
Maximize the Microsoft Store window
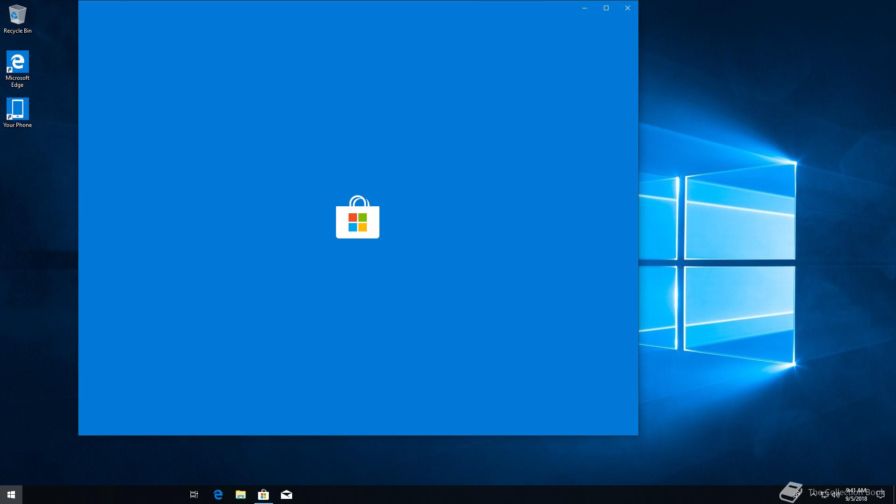606,8
